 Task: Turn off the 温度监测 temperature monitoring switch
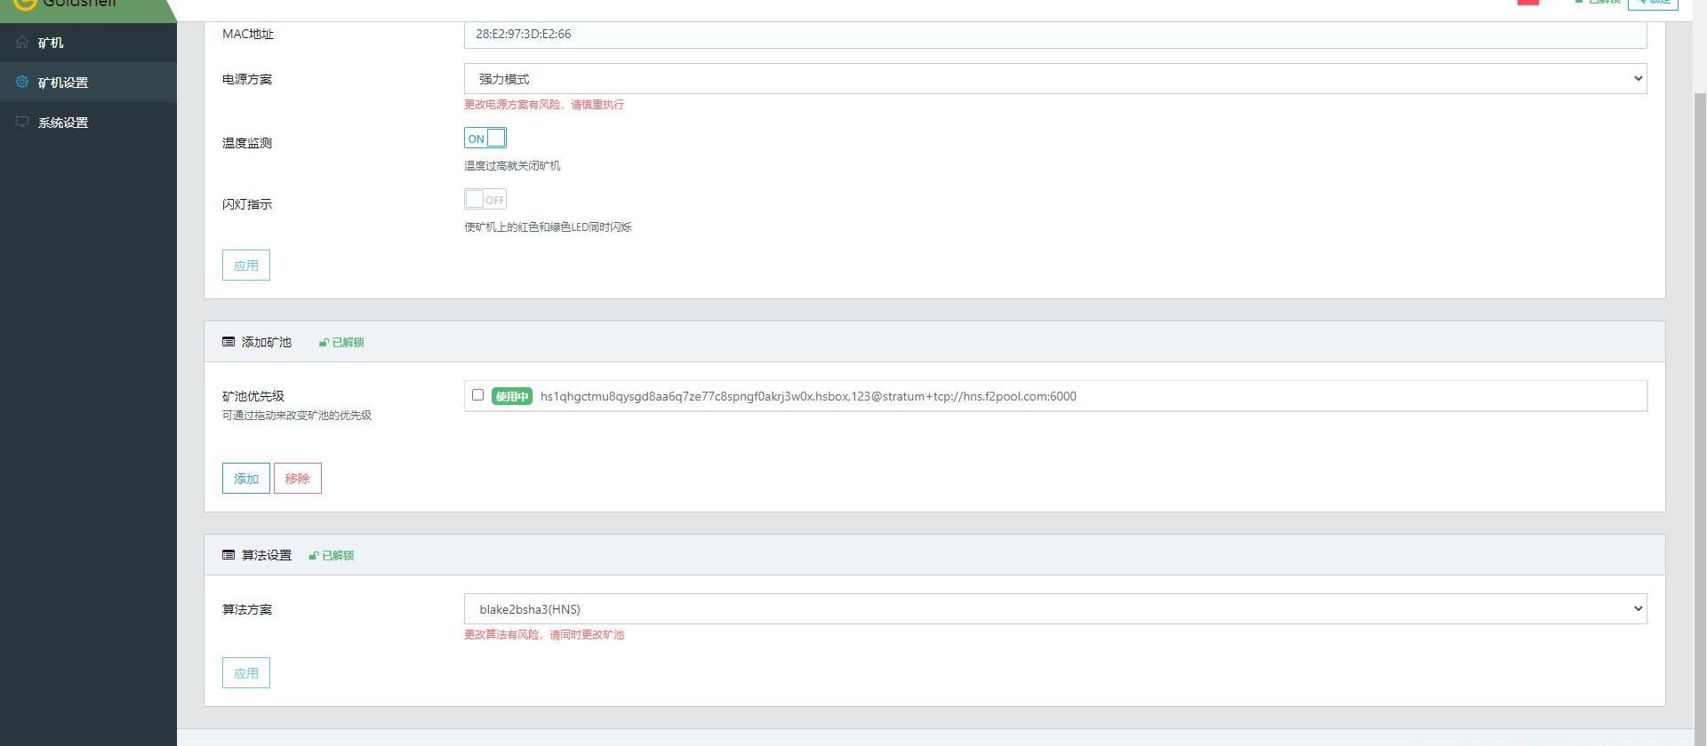point(485,139)
